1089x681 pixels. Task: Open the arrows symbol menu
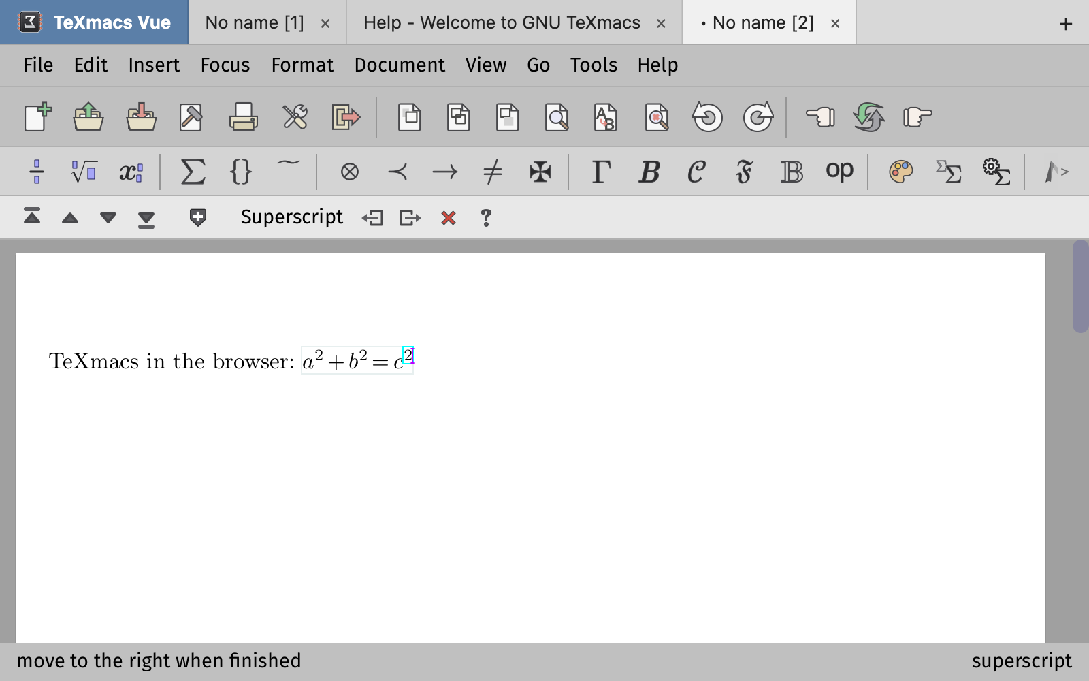[x=445, y=172]
